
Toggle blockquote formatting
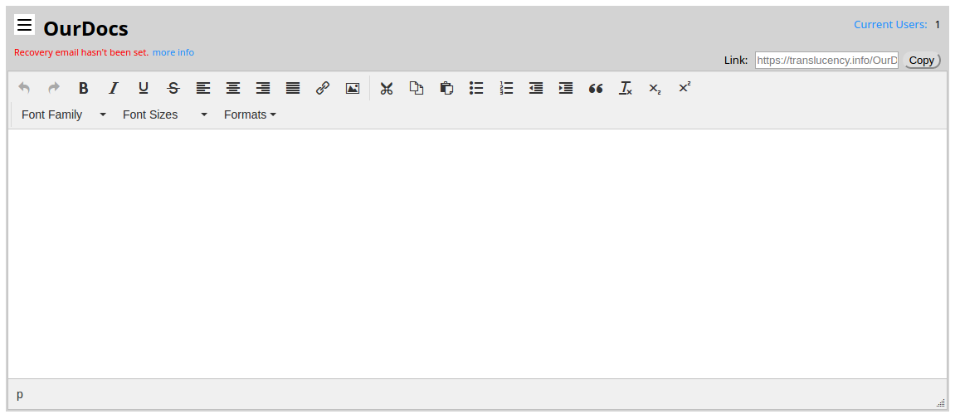(596, 88)
